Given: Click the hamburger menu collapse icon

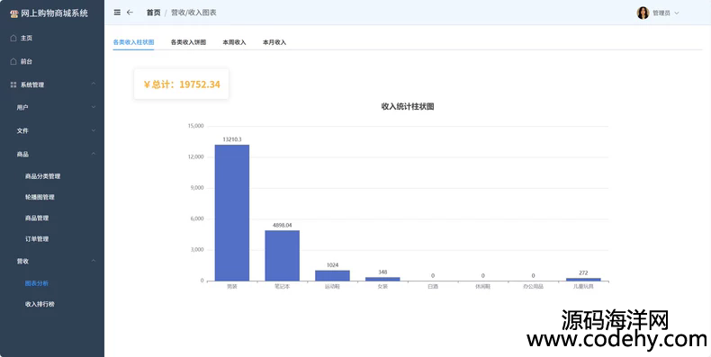Looking at the screenshot, I should point(117,13).
